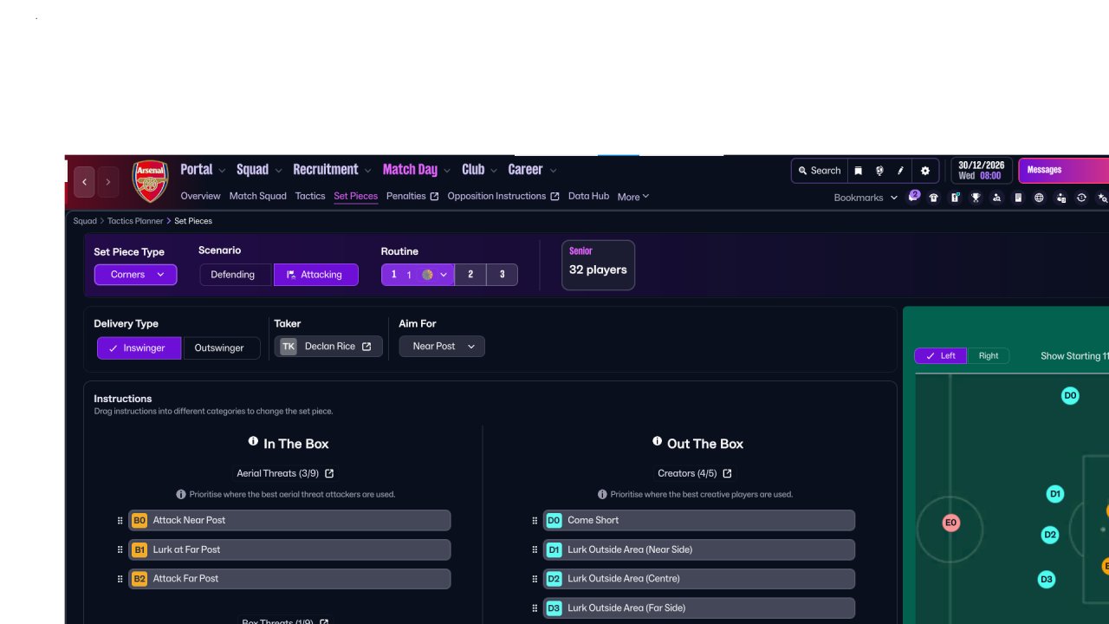Select the Attack Far Post instruction
This screenshot has height=624, width=1109.
[289, 579]
